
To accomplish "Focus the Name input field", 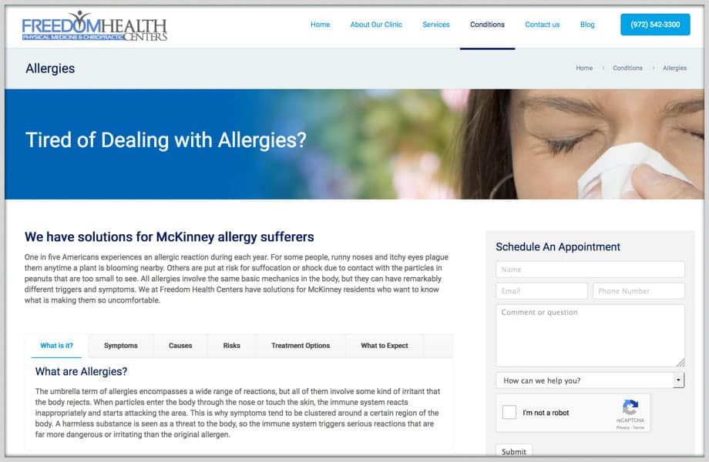I will point(590,269).
